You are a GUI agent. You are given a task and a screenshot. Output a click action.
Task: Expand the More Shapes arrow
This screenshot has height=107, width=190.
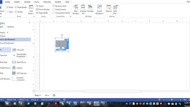click(x=7, y=32)
